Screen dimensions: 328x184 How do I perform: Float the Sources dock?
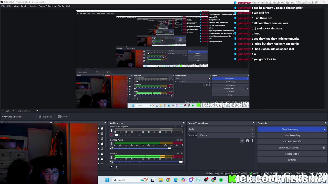[105, 123]
